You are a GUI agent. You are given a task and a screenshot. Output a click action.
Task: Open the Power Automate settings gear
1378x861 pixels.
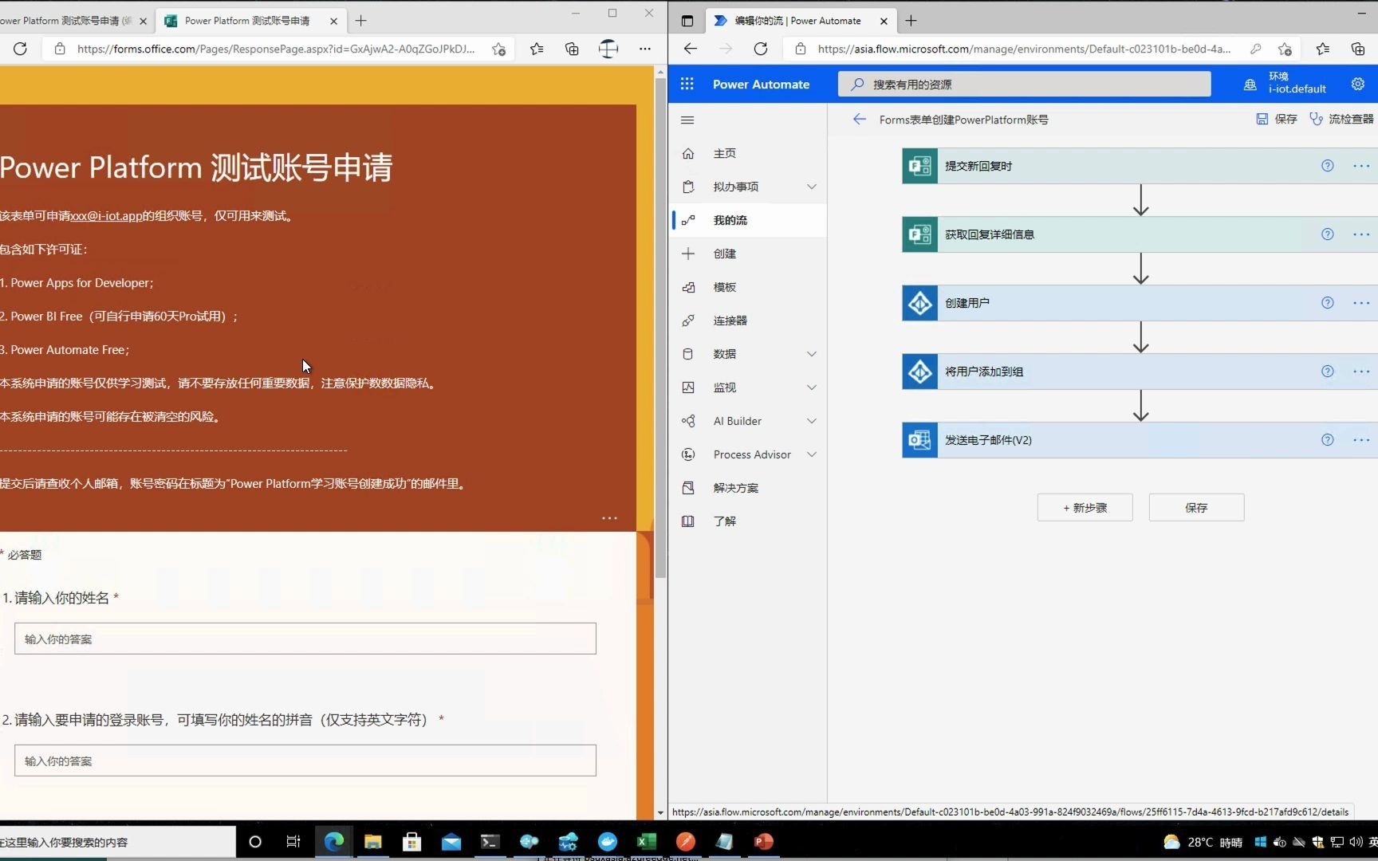click(1357, 84)
